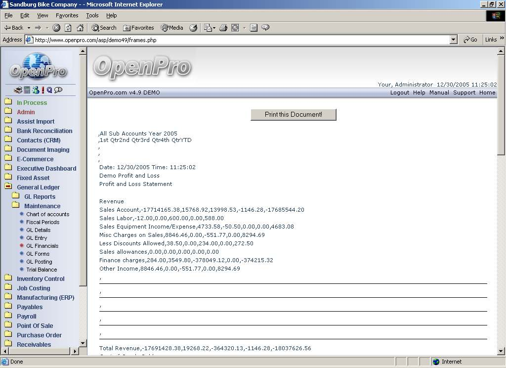Image resolution: width=506 pixels, height=368 pixels.
Task: Select the GL Financials item
Action: [x=42, y=246]
